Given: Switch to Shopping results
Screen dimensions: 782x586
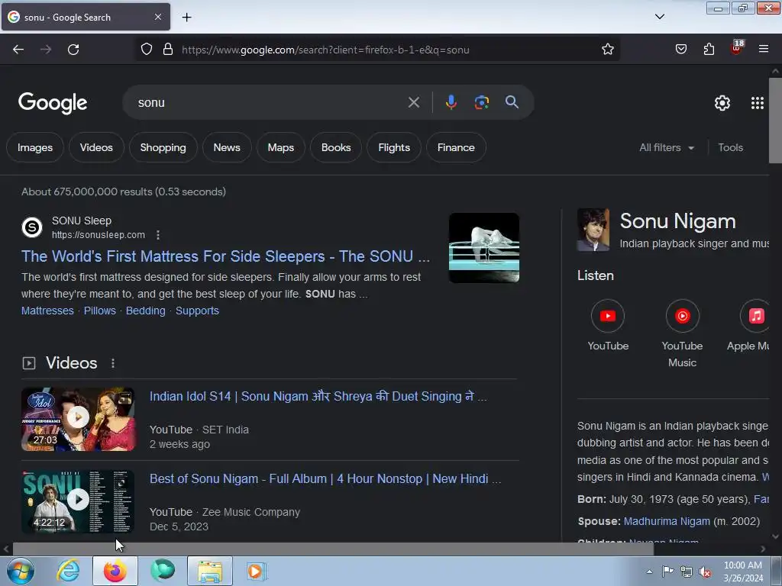Looking at the screenshot, I should click(163, 147).
